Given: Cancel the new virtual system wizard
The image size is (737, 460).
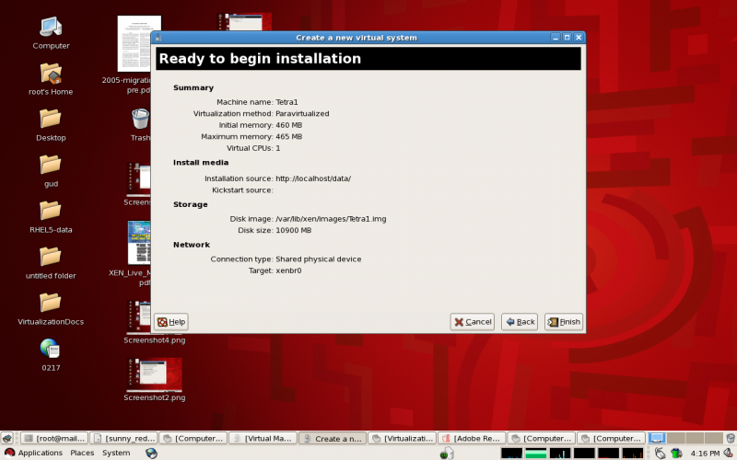Looking at the screenshot, I should coord(472,321).
